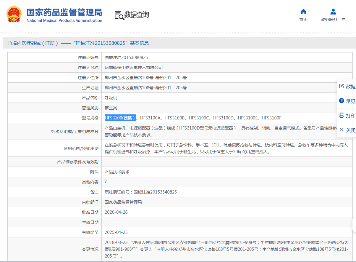This screenshot has width=356, height=262.
Task: Click 国家药品监督管理局 site title
Action: pos(64,12)
